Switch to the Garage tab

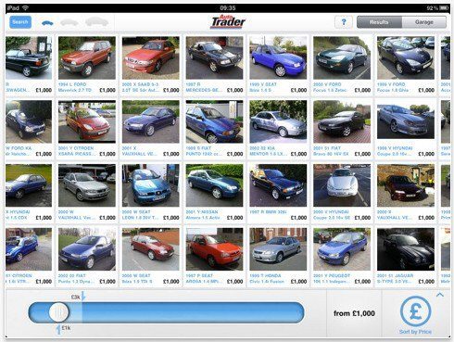coord(424,22)
